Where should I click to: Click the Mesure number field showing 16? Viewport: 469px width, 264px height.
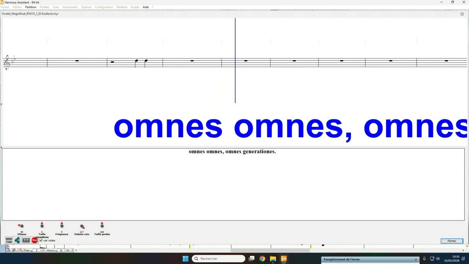pyautogui.click(x=61, y=250)
